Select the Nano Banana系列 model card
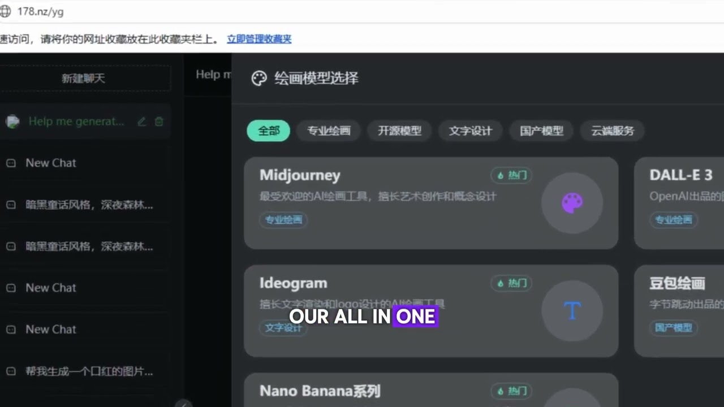The height and width of the screenshot is (407, 724). tap(431, 390)
